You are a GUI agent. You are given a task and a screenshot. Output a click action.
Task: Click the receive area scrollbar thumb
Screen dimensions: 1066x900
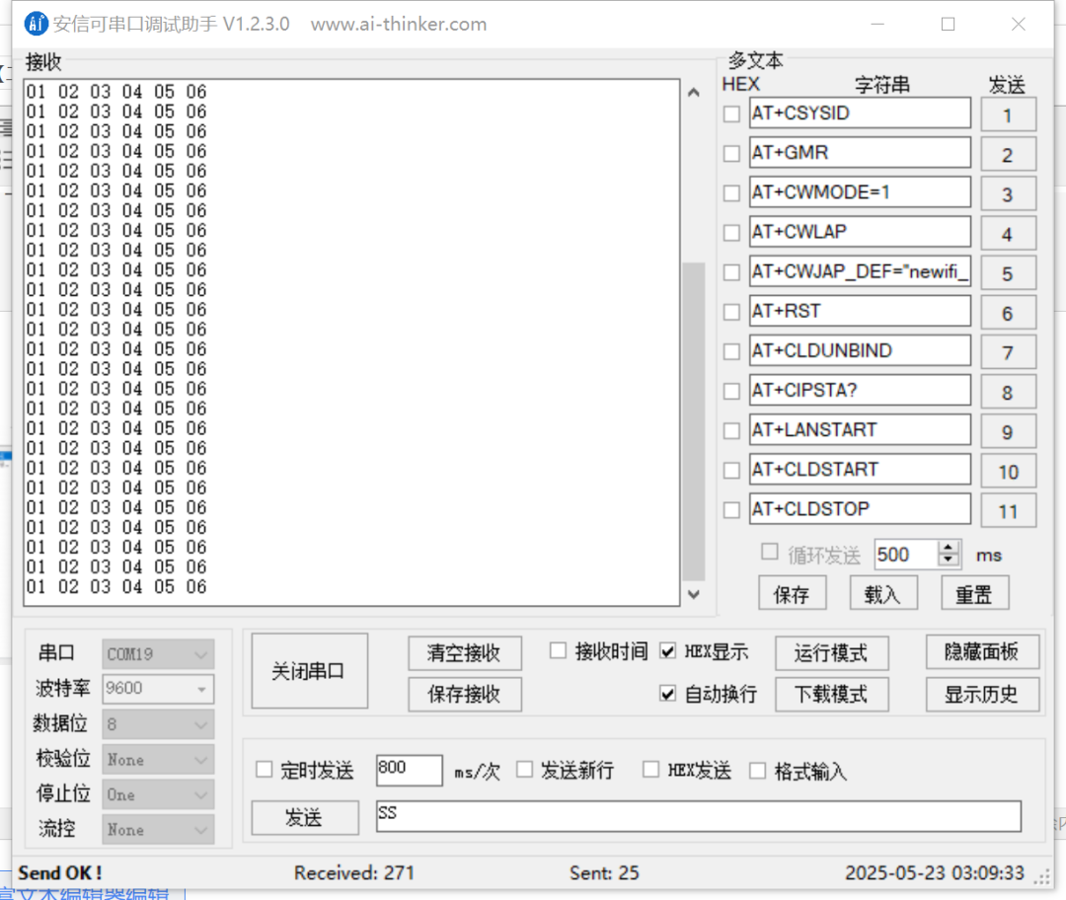pyautogui.click(x=694, y=422)
